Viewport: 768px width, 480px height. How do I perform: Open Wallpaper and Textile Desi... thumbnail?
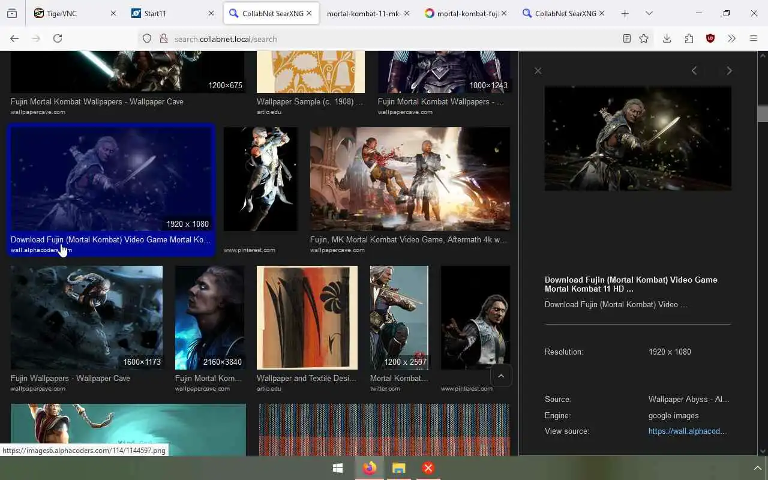pyautogui.click(x=307, y=317)
